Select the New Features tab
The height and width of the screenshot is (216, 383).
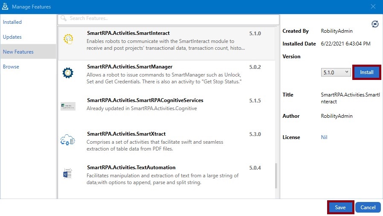[18, 52]
